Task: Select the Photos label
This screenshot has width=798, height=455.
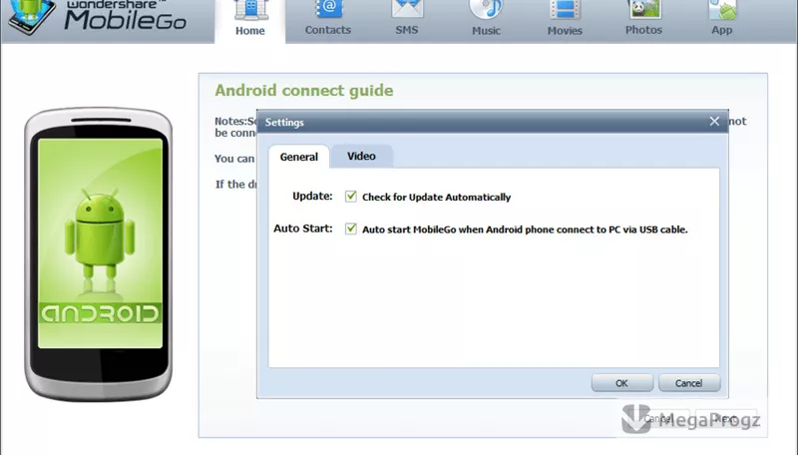Action: coord(643,30)
